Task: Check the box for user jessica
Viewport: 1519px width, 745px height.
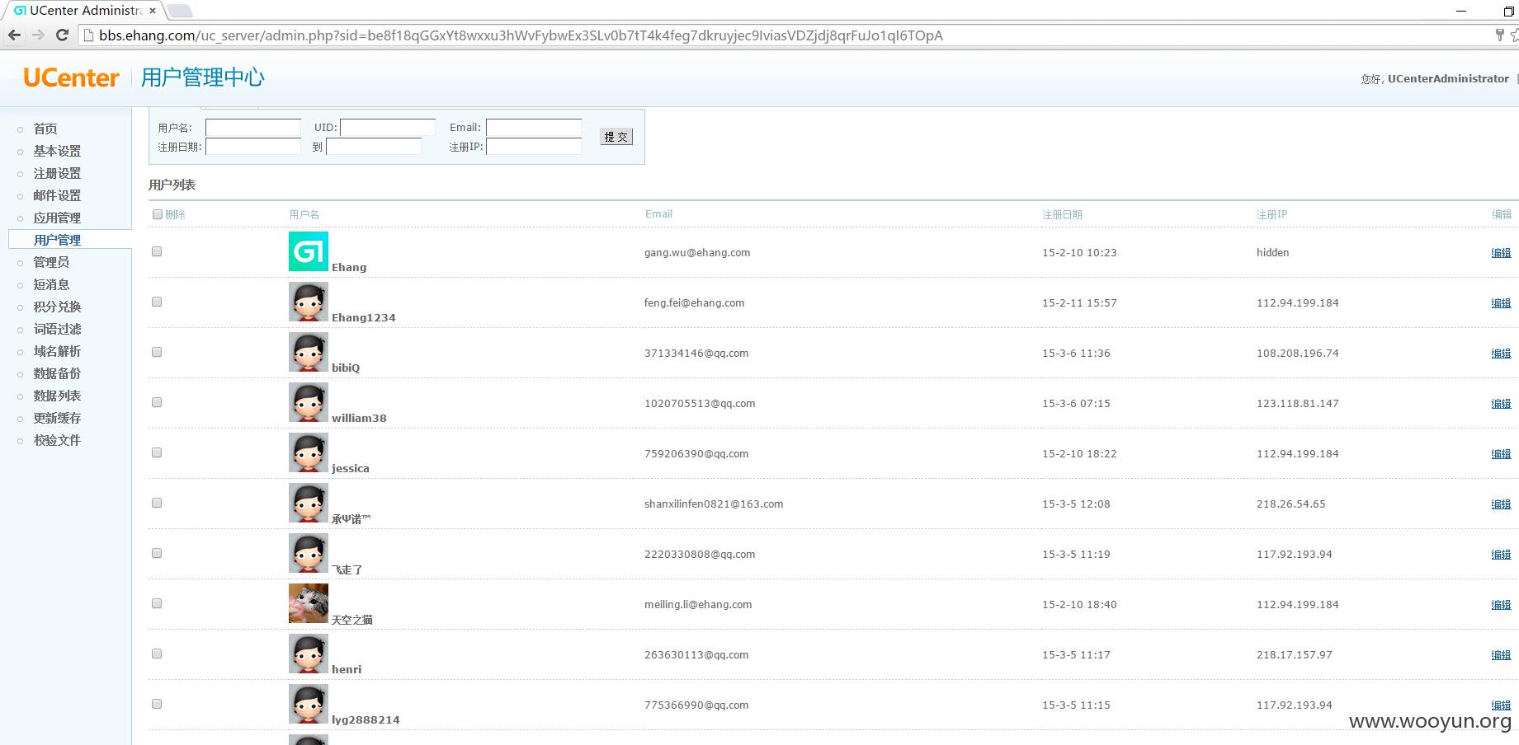Action: [x=157, y=452]
